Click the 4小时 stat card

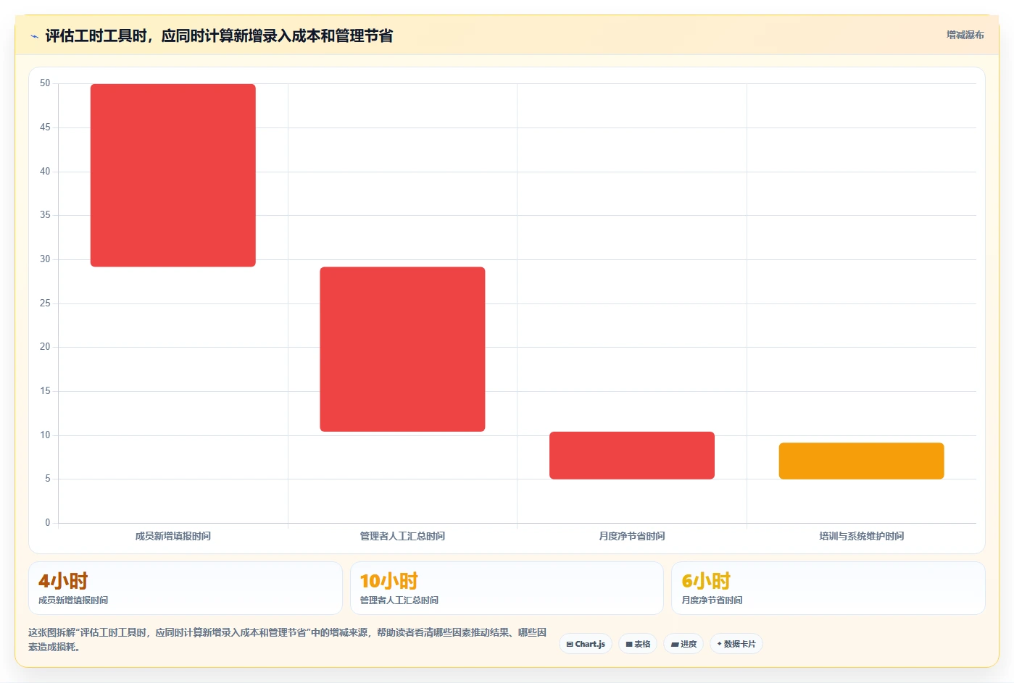186,588
